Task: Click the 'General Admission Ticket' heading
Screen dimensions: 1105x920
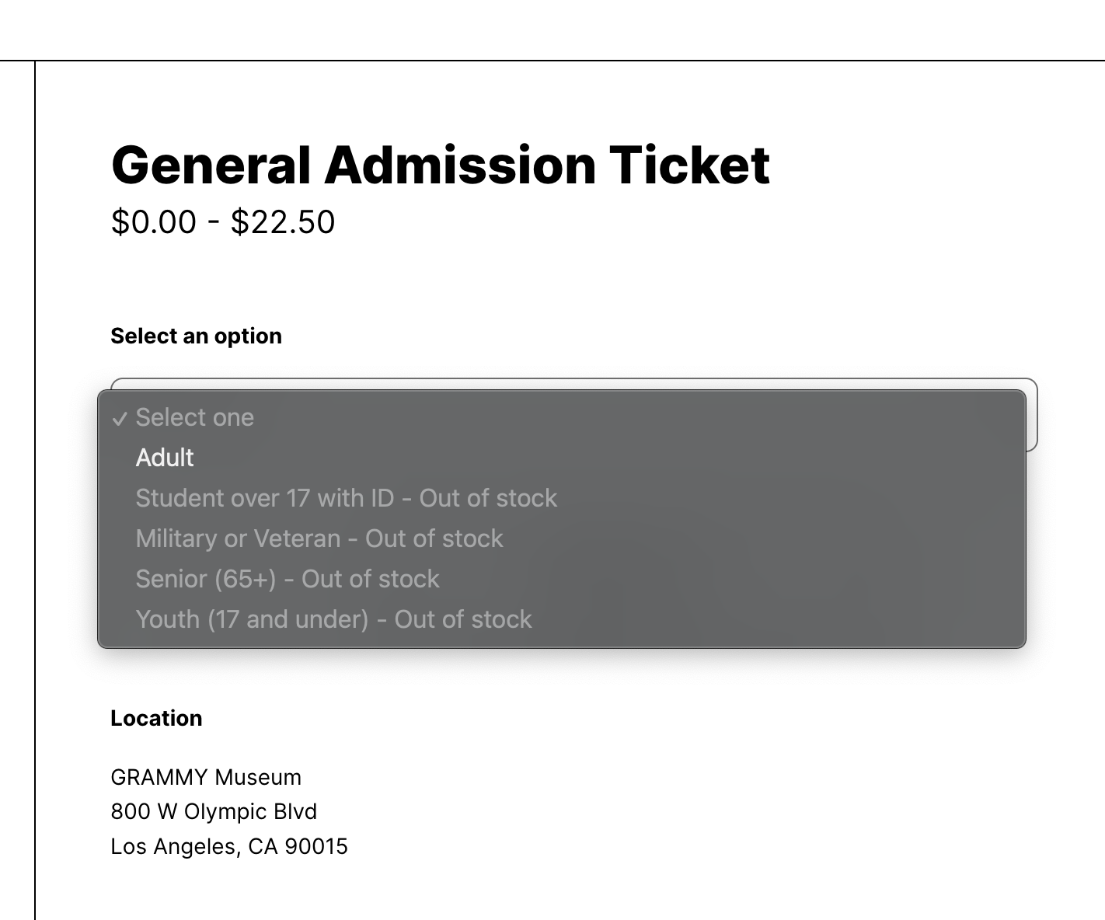Action: (x=440, y=164)
